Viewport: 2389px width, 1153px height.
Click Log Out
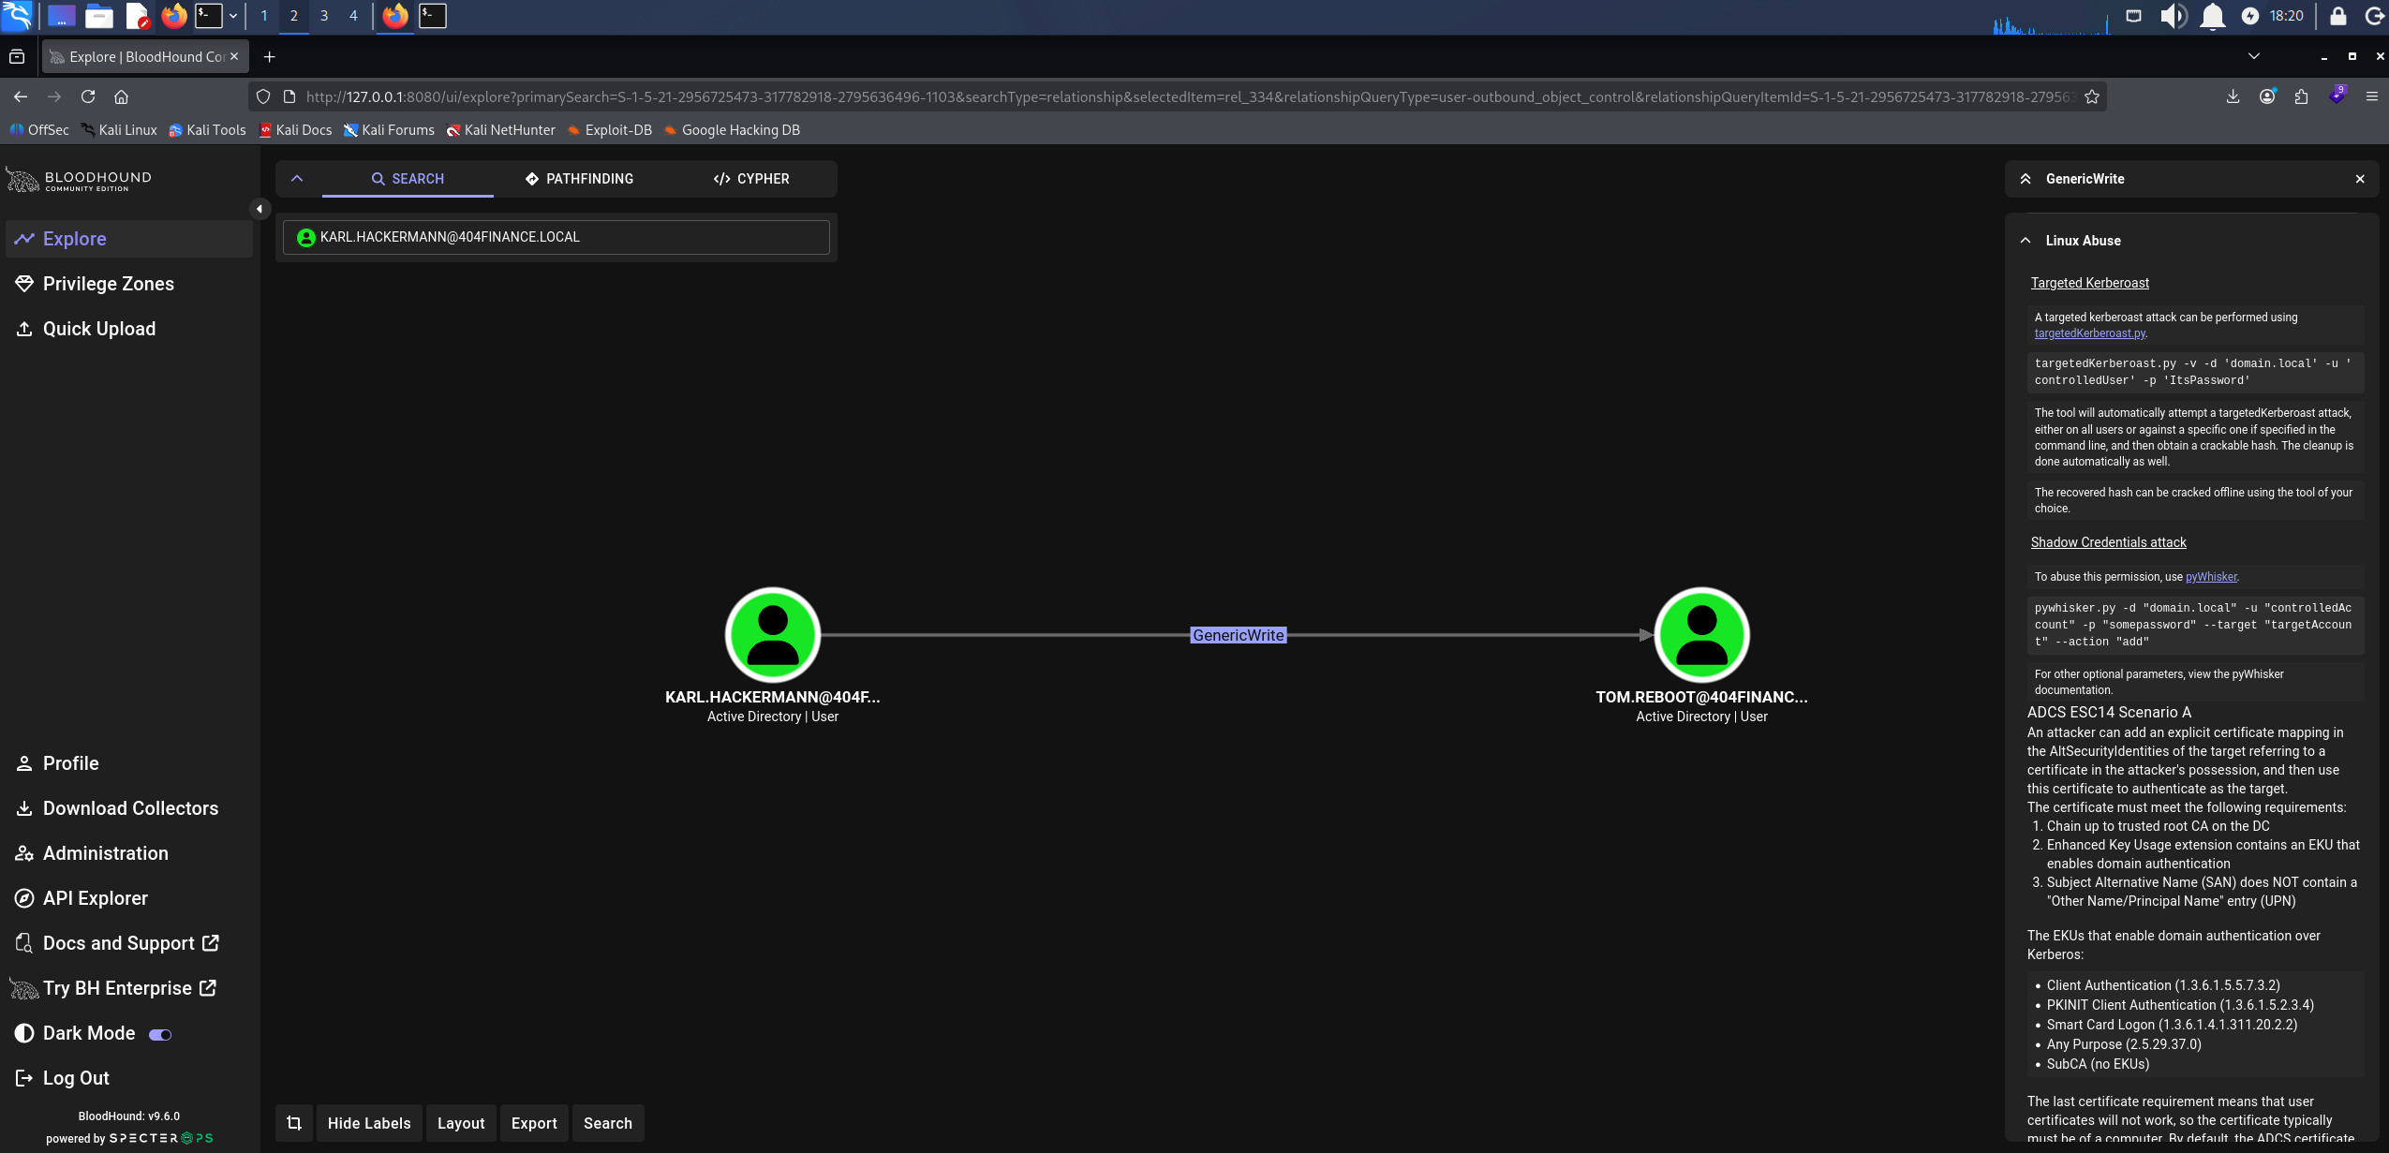(x=129, y=1078)
